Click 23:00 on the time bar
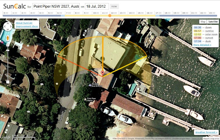 [x=212, y=13]
